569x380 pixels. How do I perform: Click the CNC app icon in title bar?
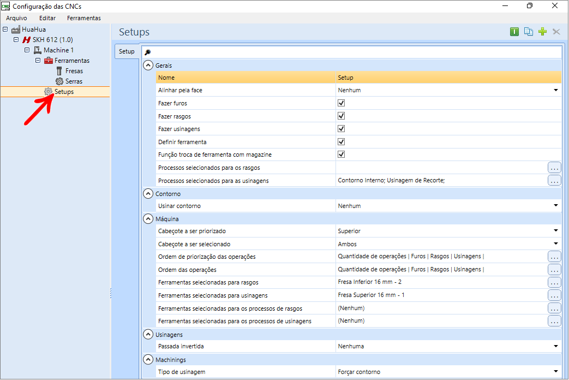click(5, 6)
